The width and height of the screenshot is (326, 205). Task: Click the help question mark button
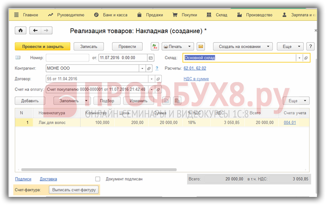coord(311,46)
